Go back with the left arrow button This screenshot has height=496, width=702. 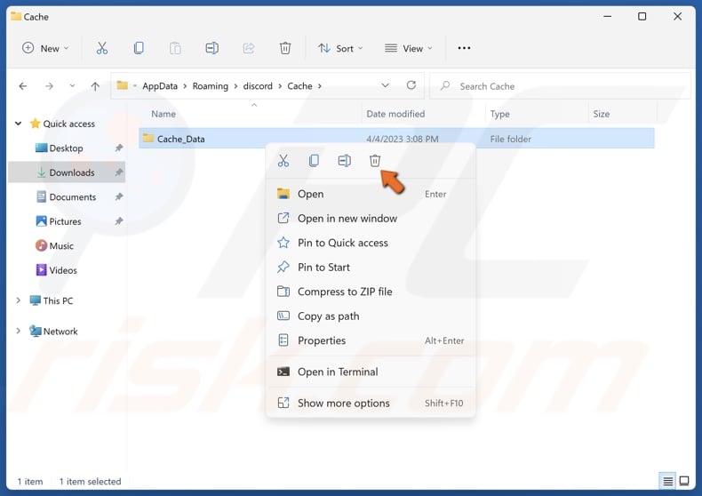click(23, 86)
